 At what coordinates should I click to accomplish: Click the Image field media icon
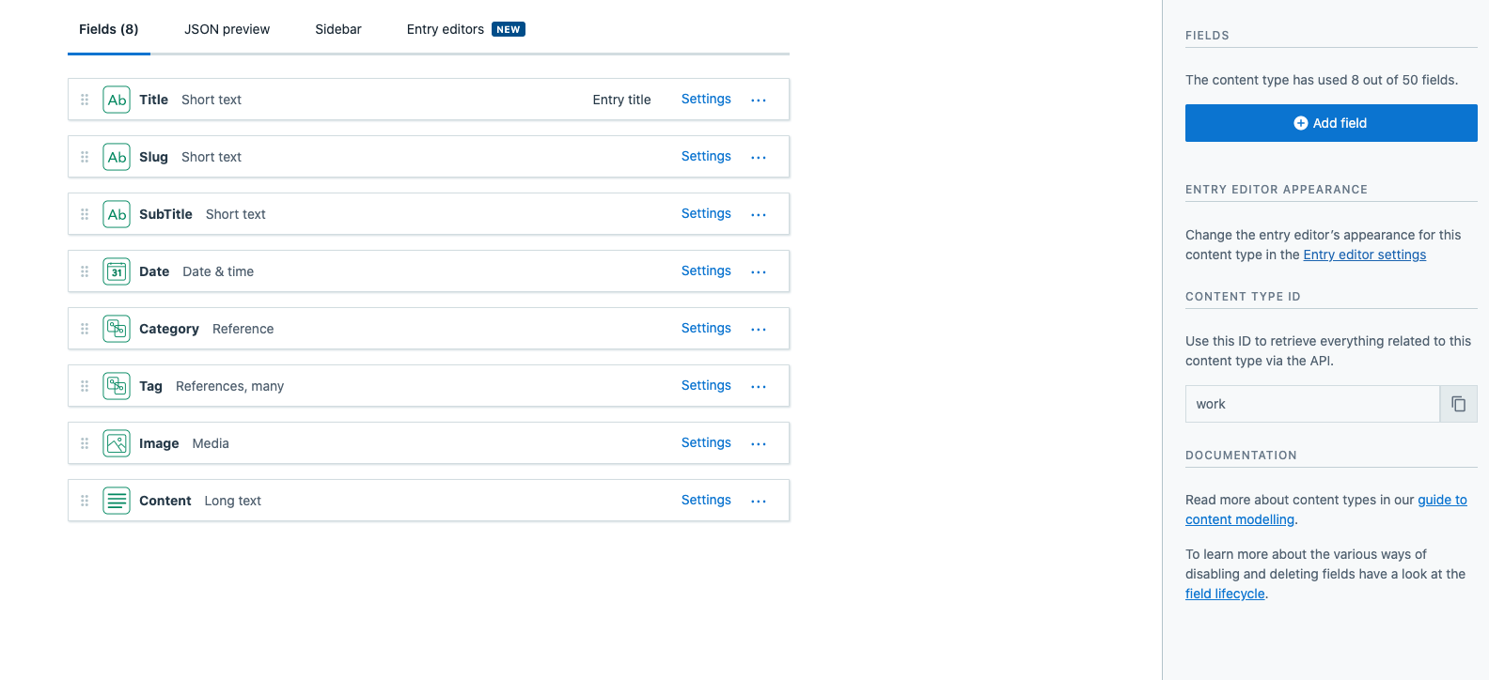tap(117, 443)
